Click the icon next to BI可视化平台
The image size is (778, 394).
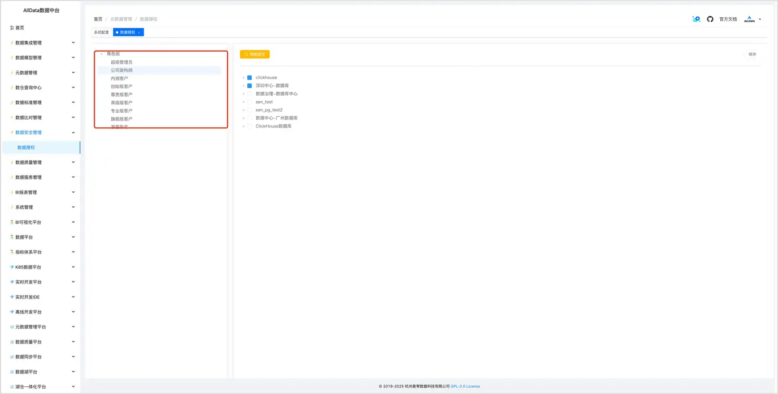point(12,222)
